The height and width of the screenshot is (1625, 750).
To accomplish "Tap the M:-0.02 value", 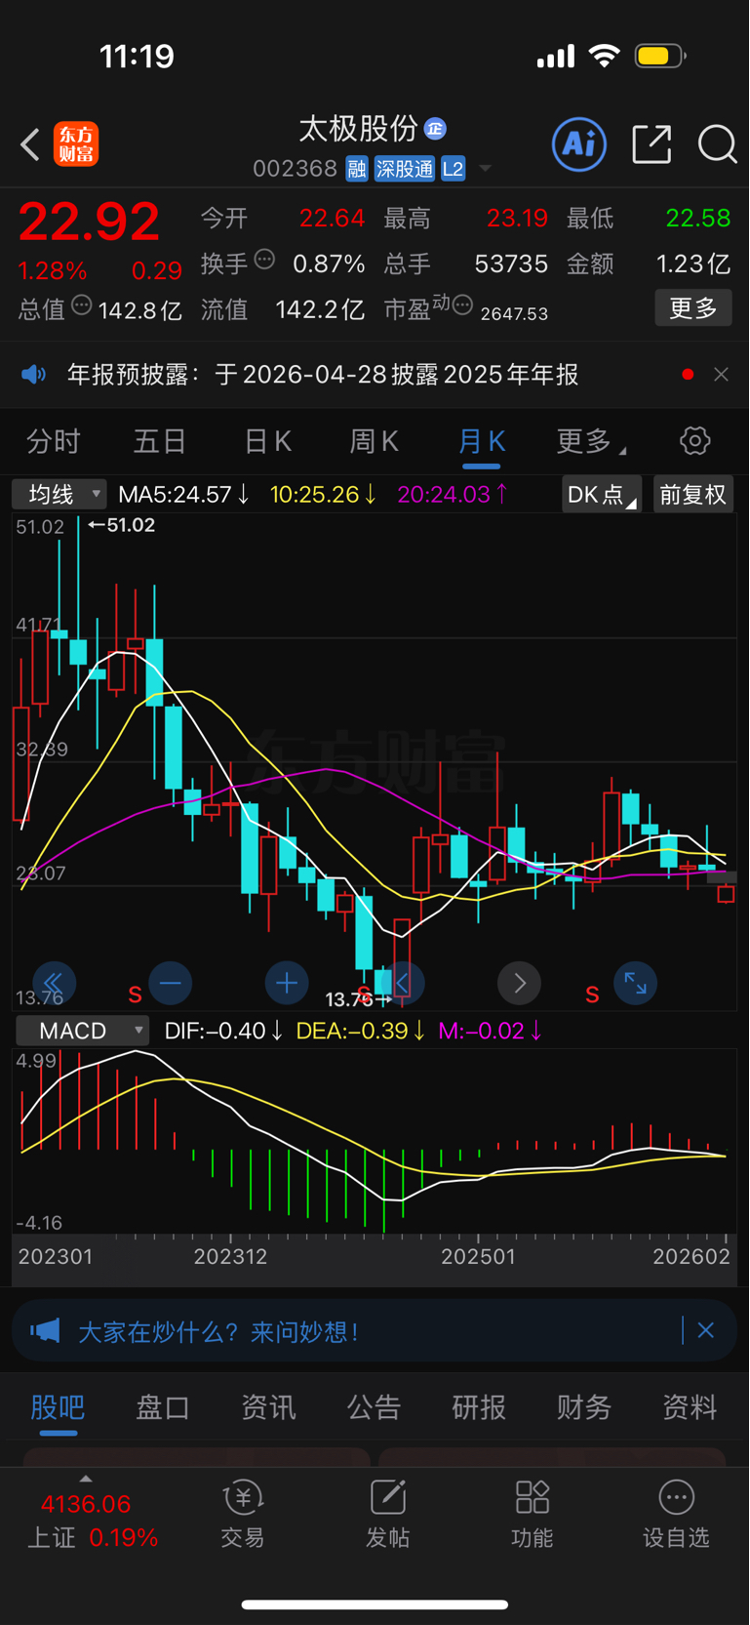I will [x=491, y=1031].
